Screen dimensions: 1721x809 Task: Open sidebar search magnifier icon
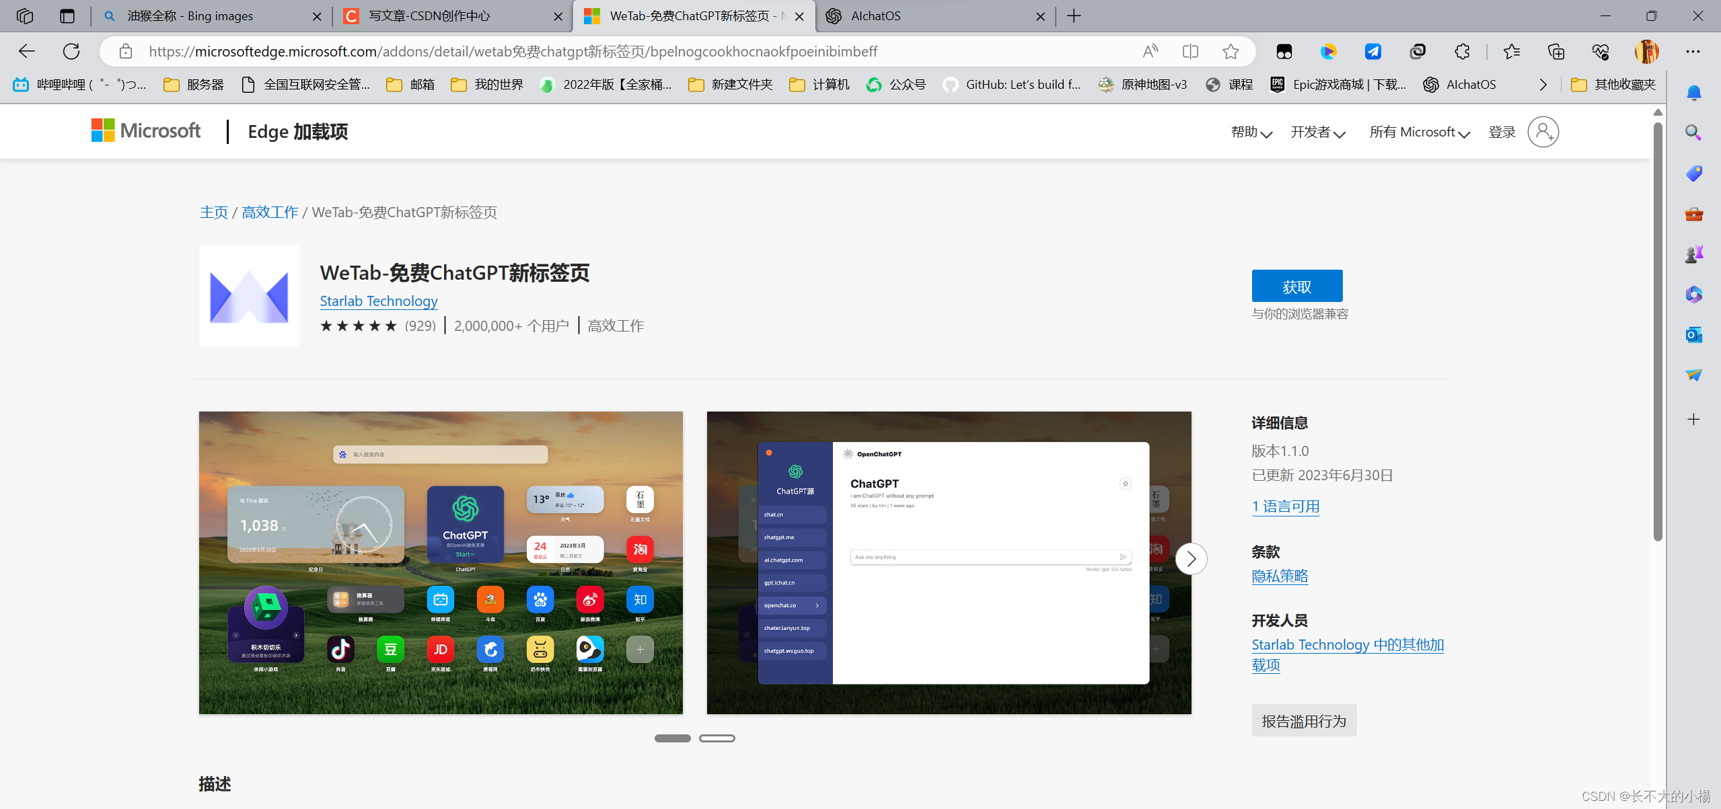coord(1693,132)
